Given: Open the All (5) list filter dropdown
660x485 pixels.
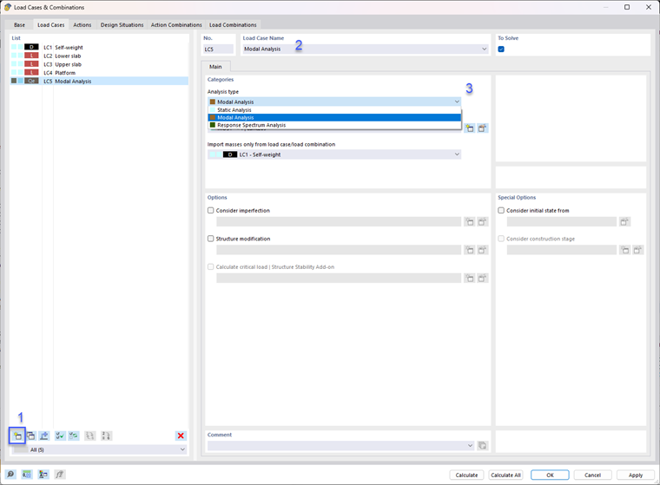Looking at the screenshot, I should [182, 449].
